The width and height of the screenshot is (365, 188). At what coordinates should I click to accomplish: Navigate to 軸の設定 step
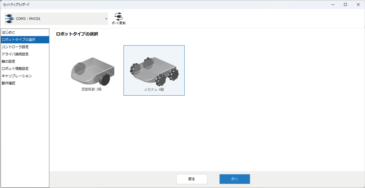click(8, 61)
